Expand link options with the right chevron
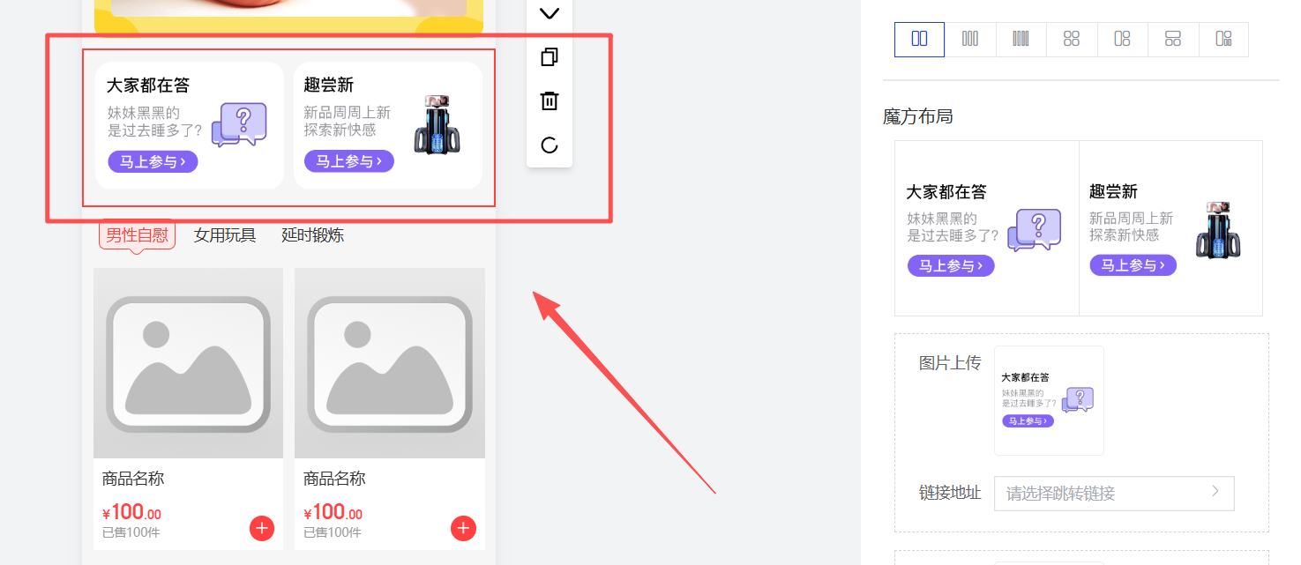This screenshot has width=1301, height=565. (x=1215, y=492)
